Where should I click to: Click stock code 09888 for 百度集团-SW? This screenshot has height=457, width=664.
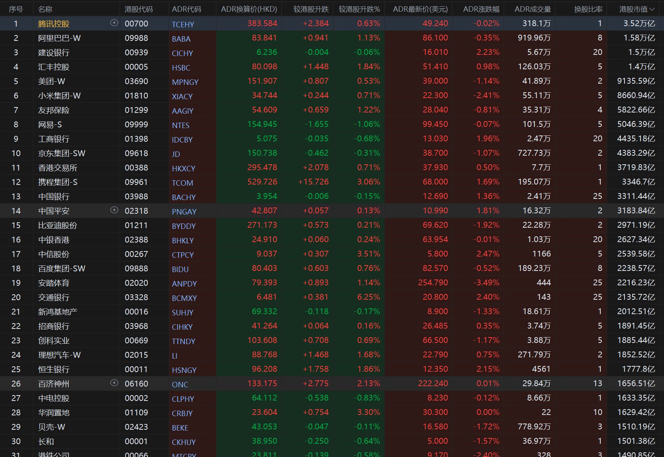[x=136, y=268]
